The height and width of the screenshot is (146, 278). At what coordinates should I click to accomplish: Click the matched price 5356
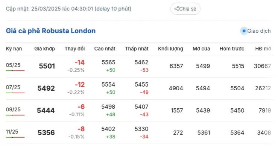(x=46, y=133)
